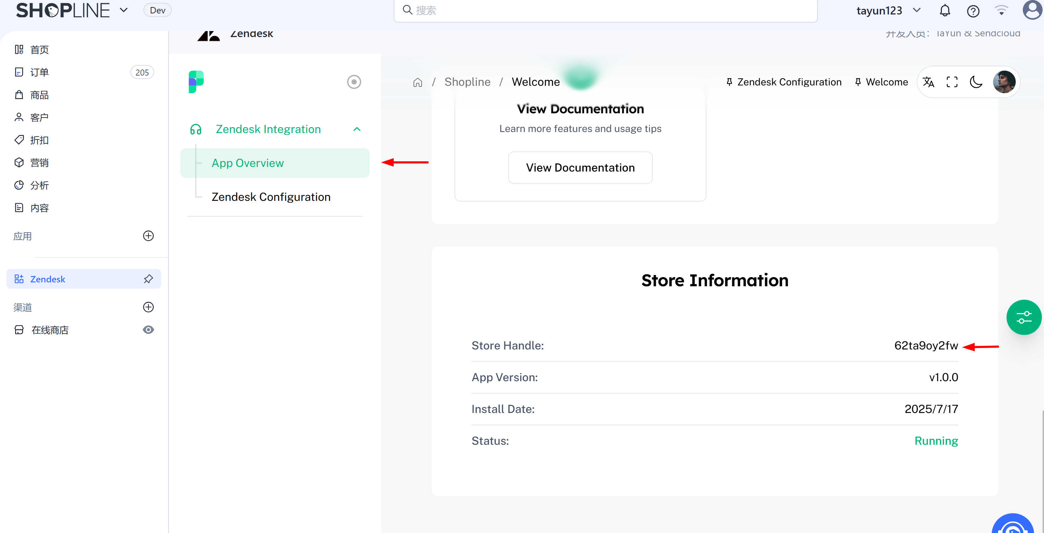Toggle the sidebar collapse radio icon

click(x=354, y=82)
